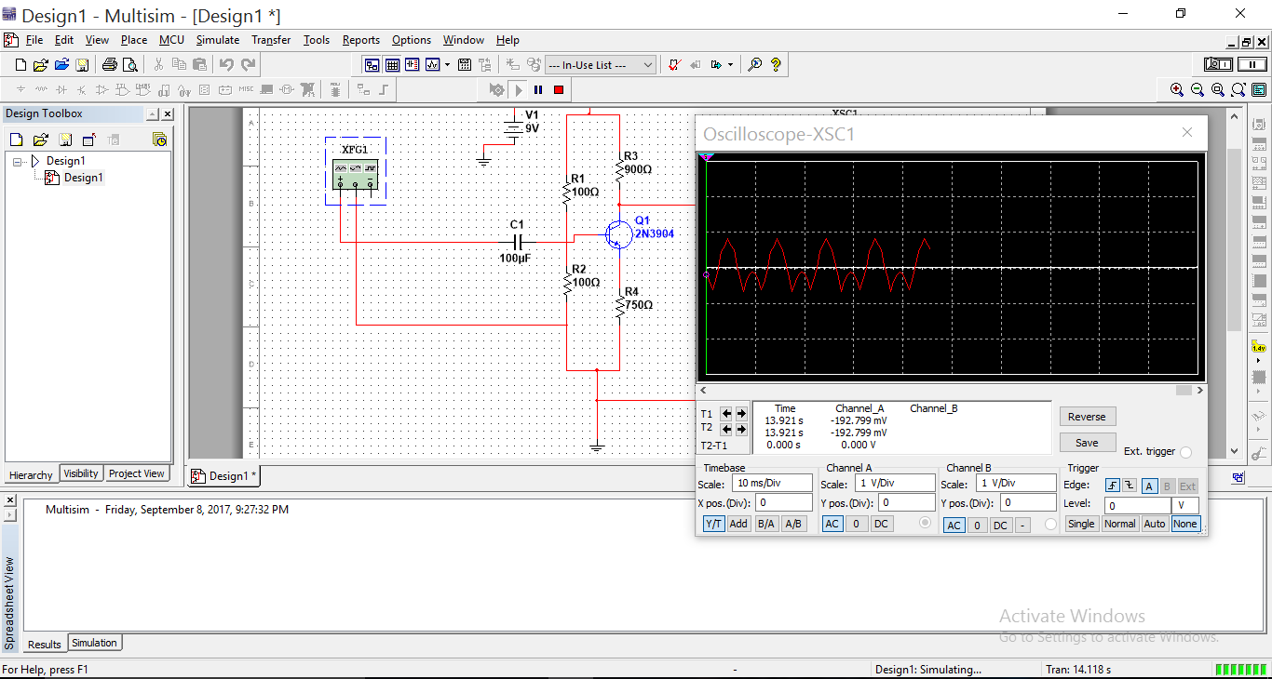Click the Channel A scale 1 V/Div field

(895, 484)
